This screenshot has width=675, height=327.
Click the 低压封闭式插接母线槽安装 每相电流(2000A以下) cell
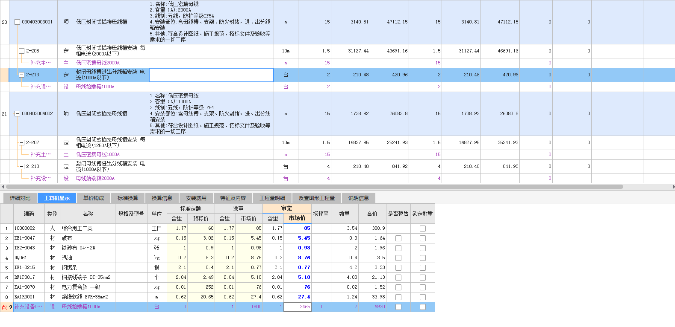pos(112,51)
